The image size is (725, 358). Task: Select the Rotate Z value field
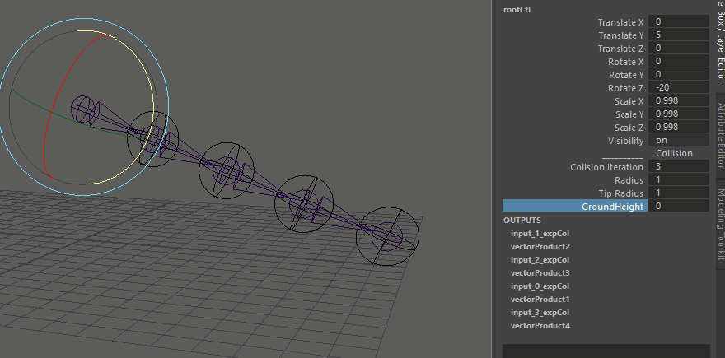pyautogui.click(x=678, y=88)
